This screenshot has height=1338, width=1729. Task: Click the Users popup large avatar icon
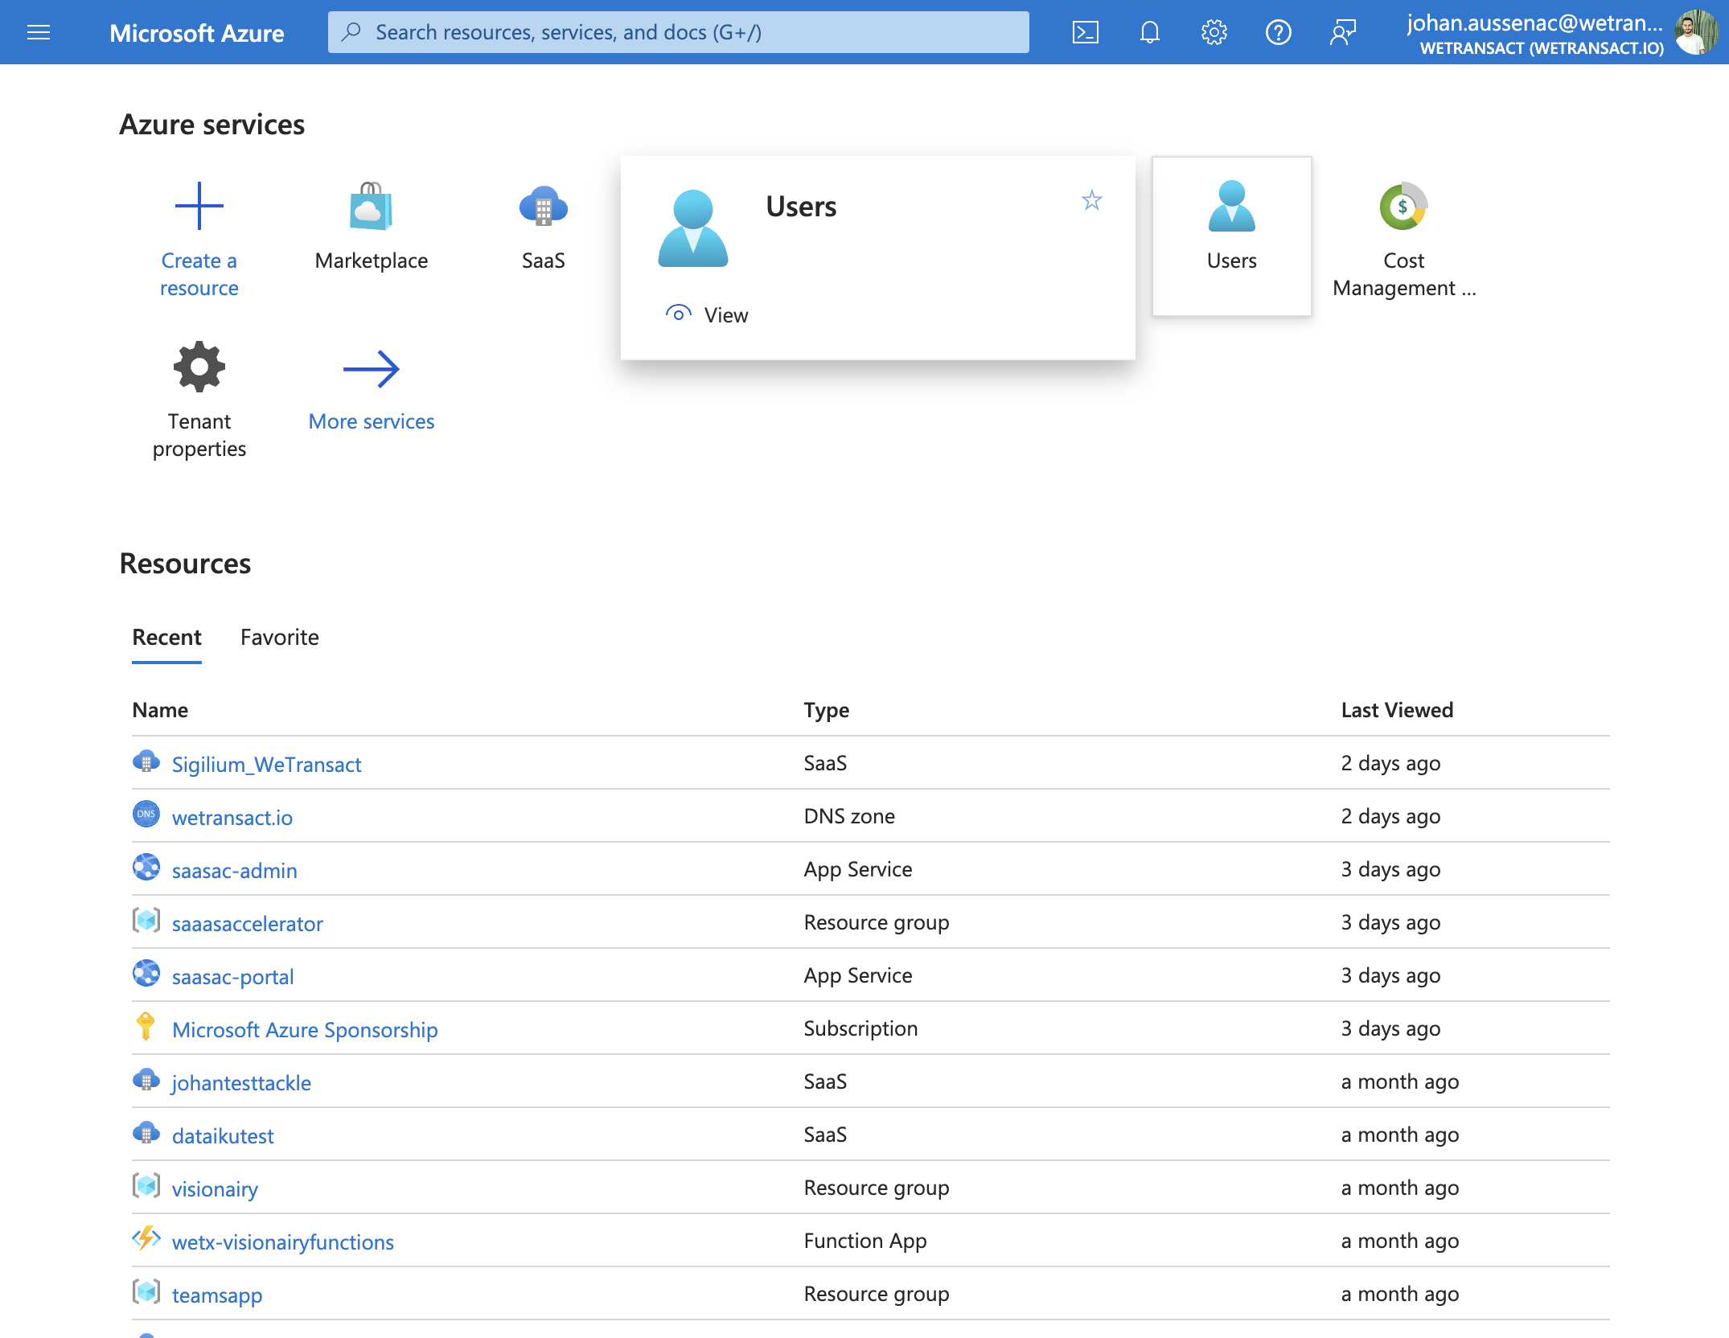[x=692, y=228]
